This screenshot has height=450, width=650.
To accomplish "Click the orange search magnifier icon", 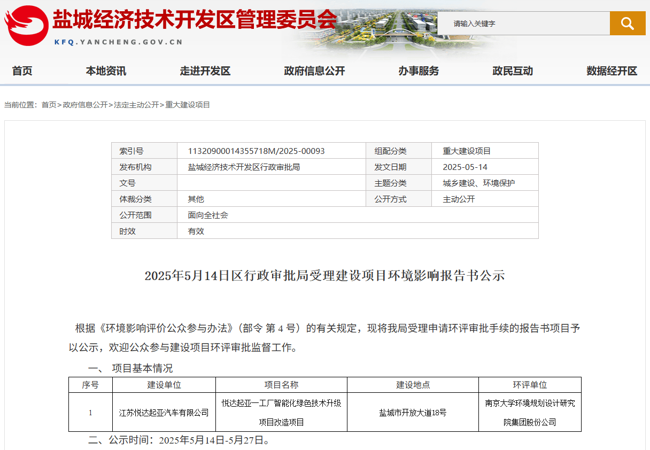I will (x=628, y=24).
